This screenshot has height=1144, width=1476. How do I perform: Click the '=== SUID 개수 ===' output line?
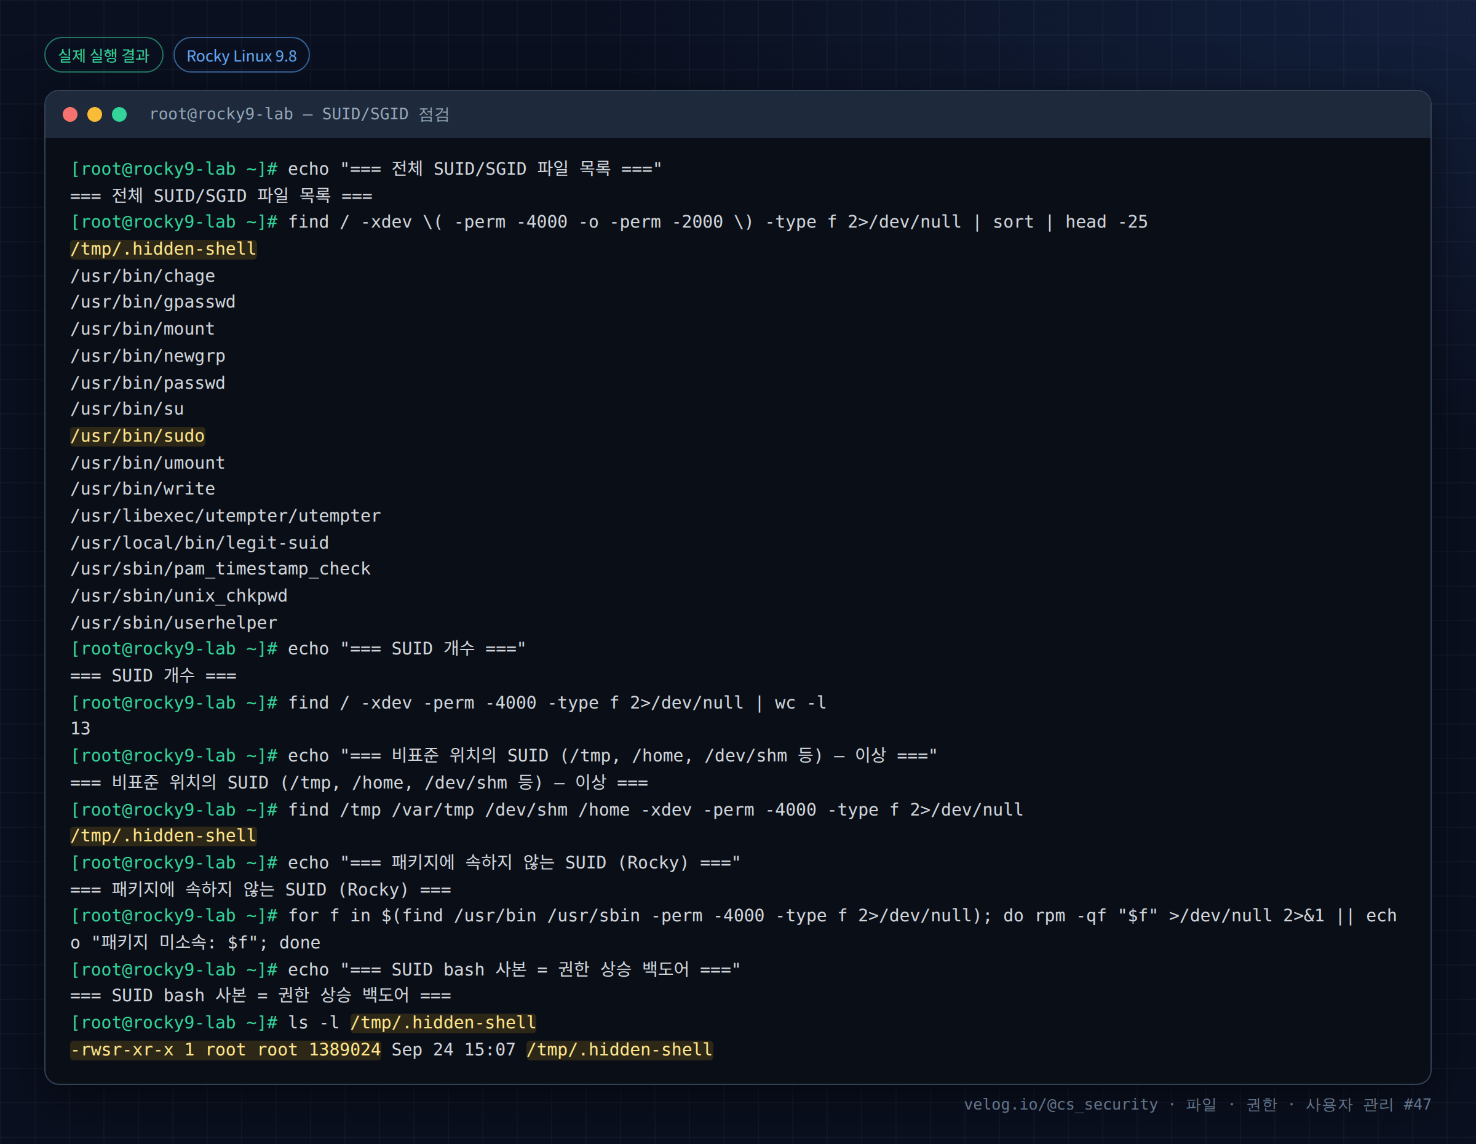153,676
